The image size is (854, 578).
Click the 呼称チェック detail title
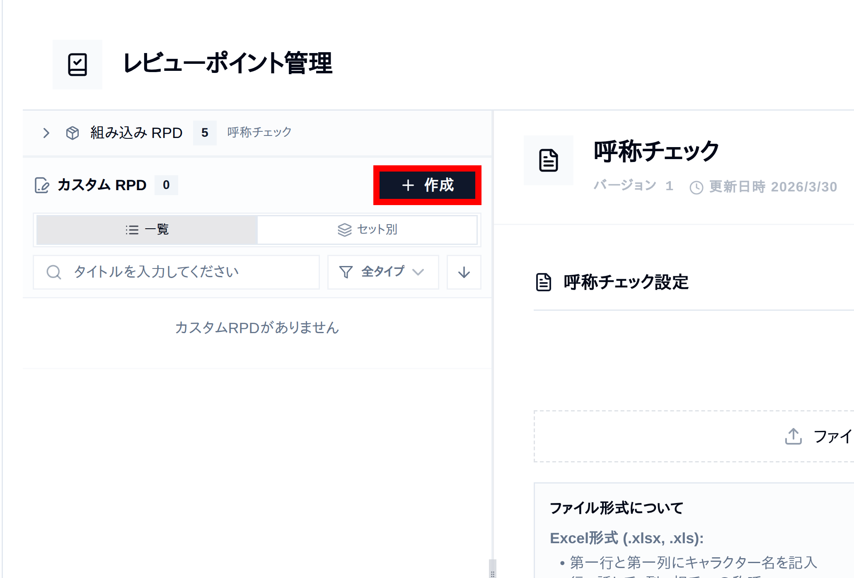point(656,151)
